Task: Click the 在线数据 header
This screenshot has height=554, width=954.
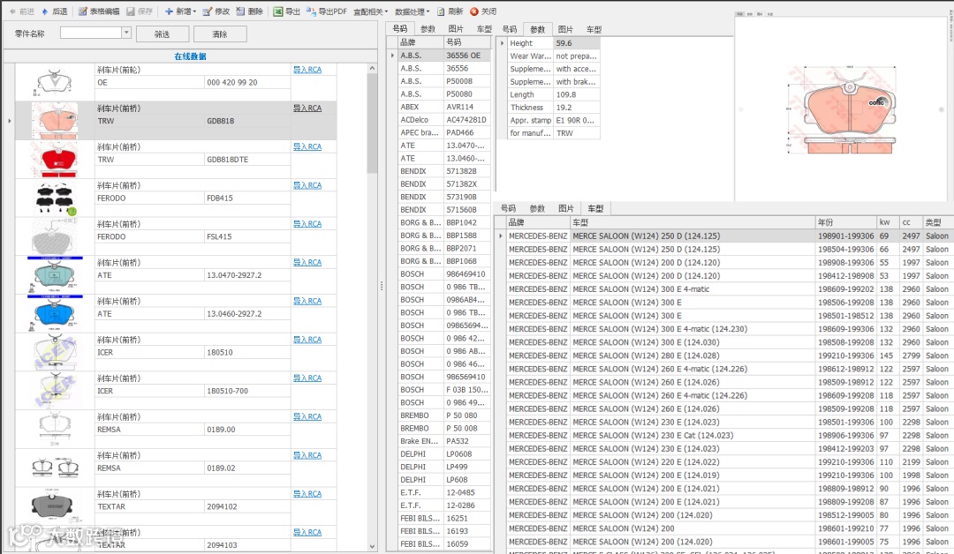Action: [190, 56]
